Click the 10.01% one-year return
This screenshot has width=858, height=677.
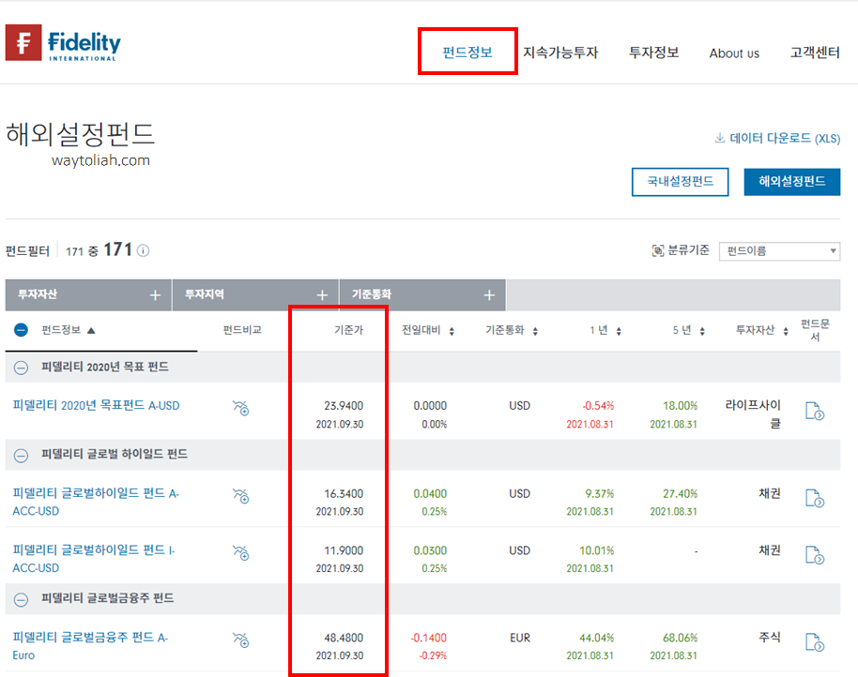(596, 550)
